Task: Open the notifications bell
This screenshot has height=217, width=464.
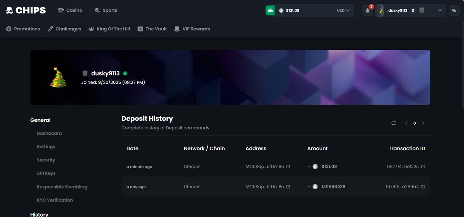Action: [x=368, y=11]
